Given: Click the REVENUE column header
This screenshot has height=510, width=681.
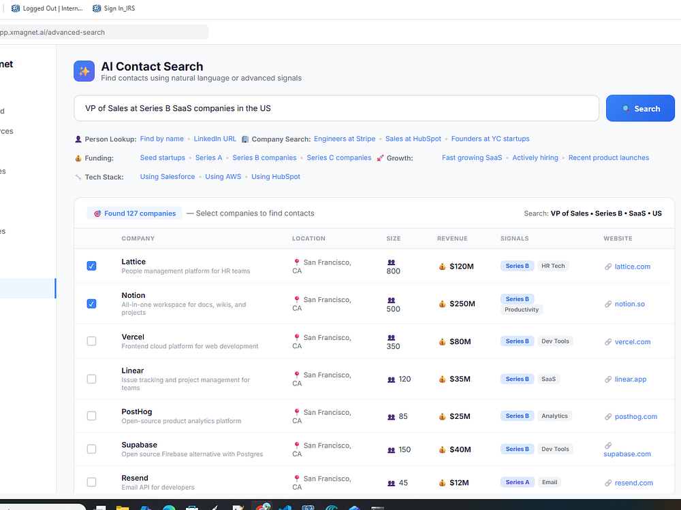Looking at the screenshot, I should (x=452, y=239).
